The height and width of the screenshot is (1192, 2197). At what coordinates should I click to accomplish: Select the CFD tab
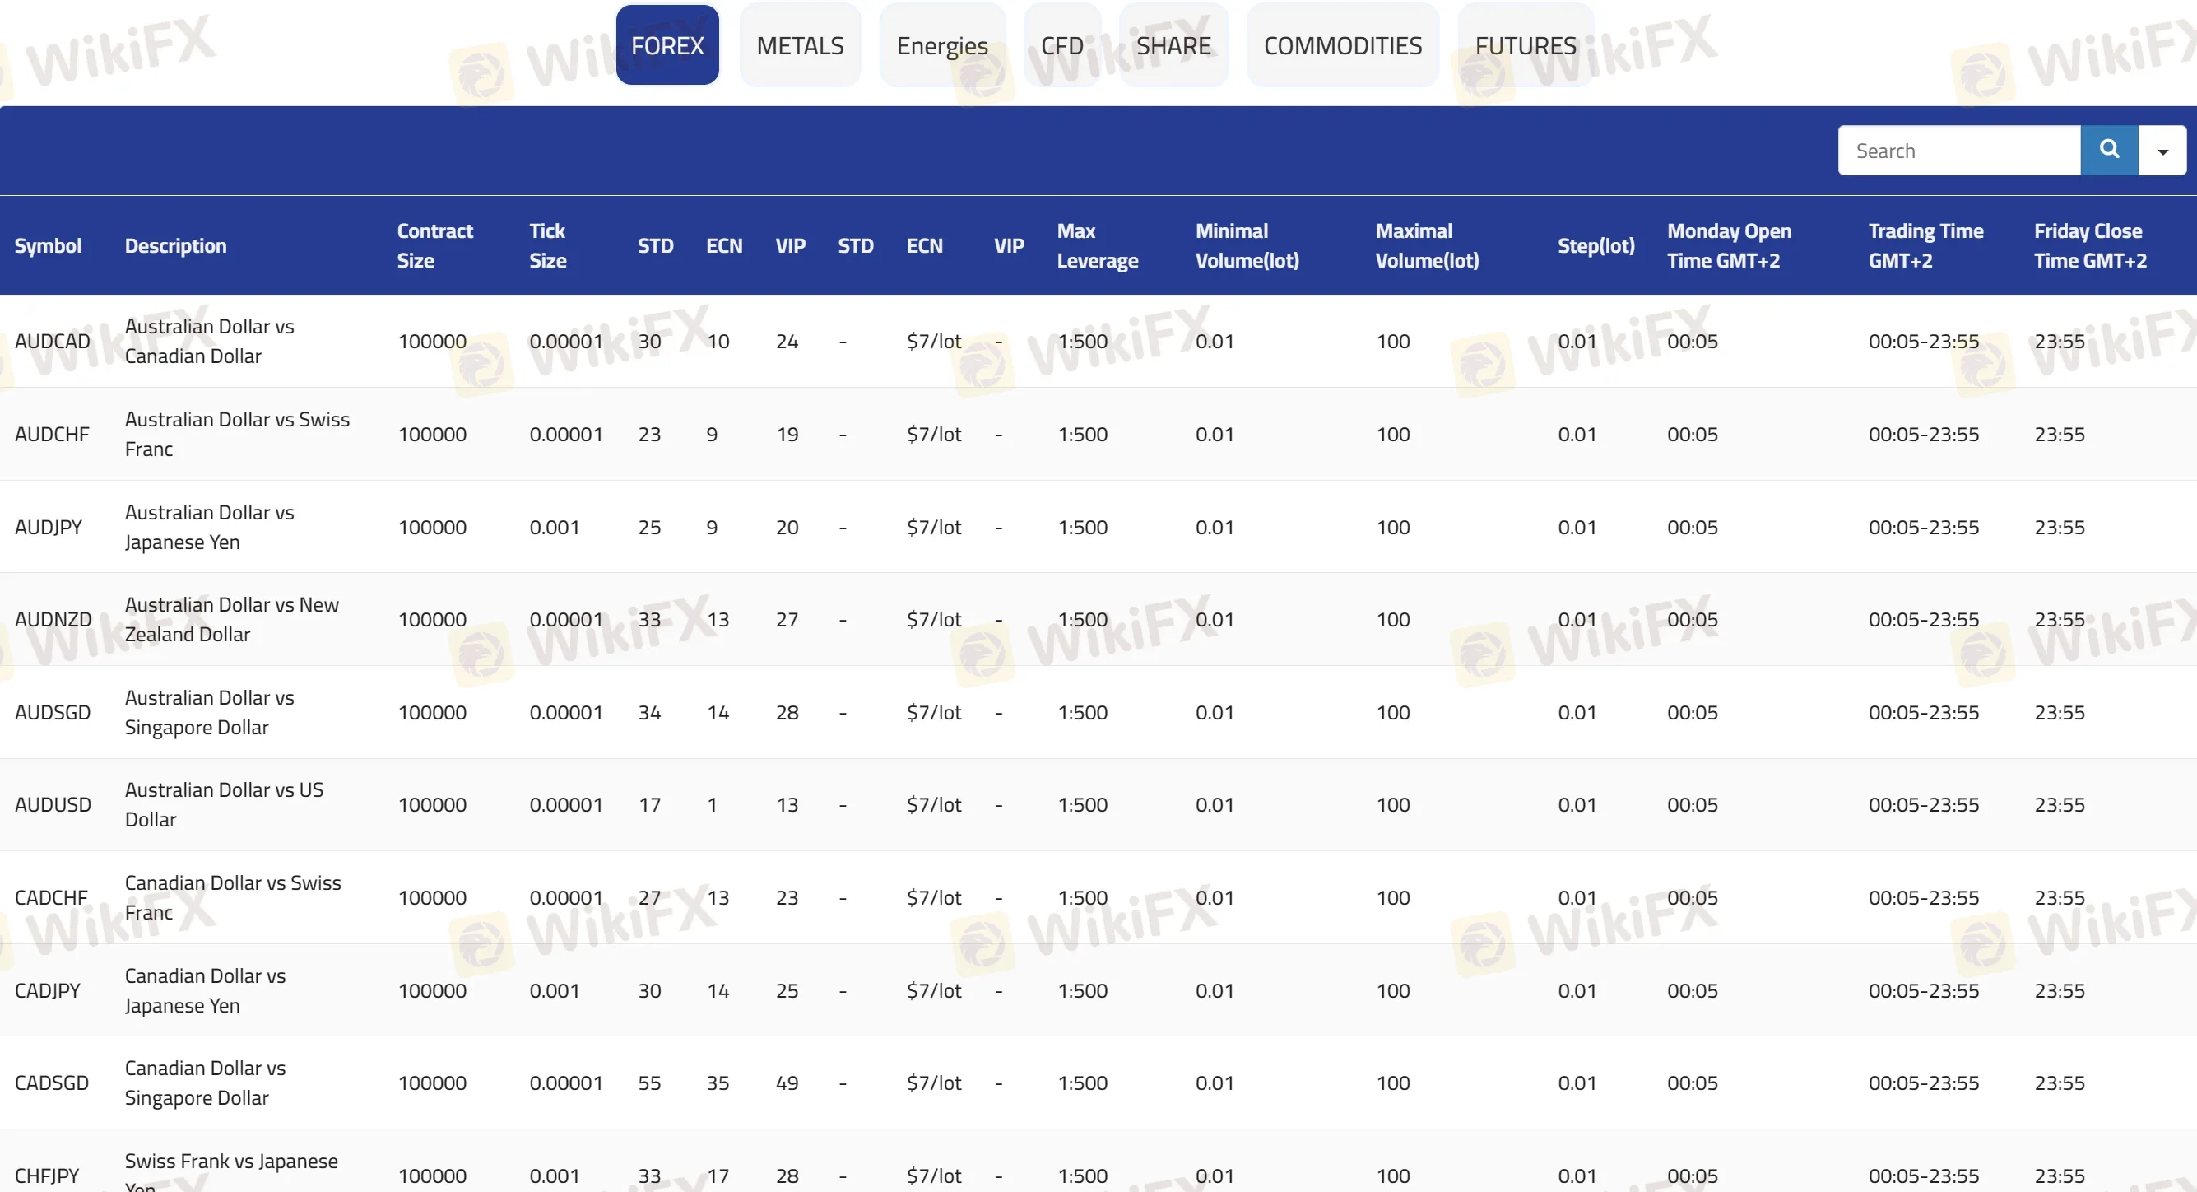(x=1061, y=45)
